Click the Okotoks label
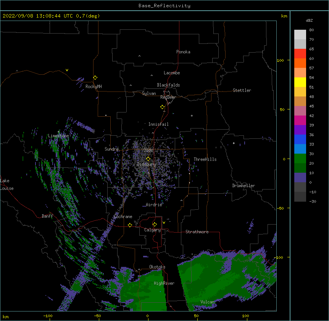 (157, 267)
